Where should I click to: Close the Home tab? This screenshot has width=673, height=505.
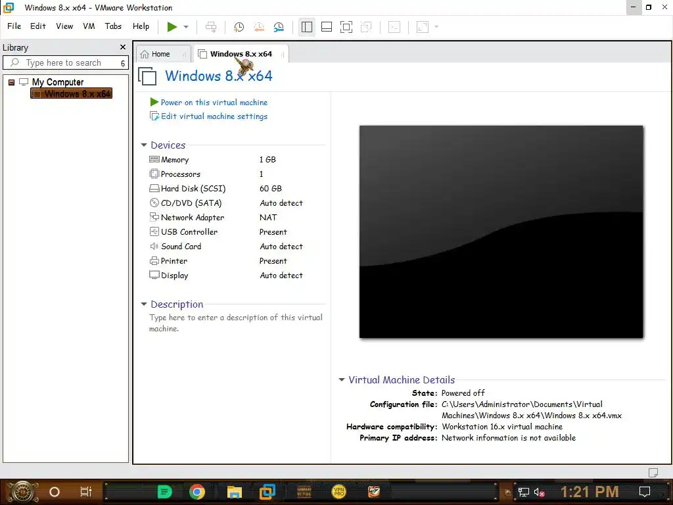185,55
